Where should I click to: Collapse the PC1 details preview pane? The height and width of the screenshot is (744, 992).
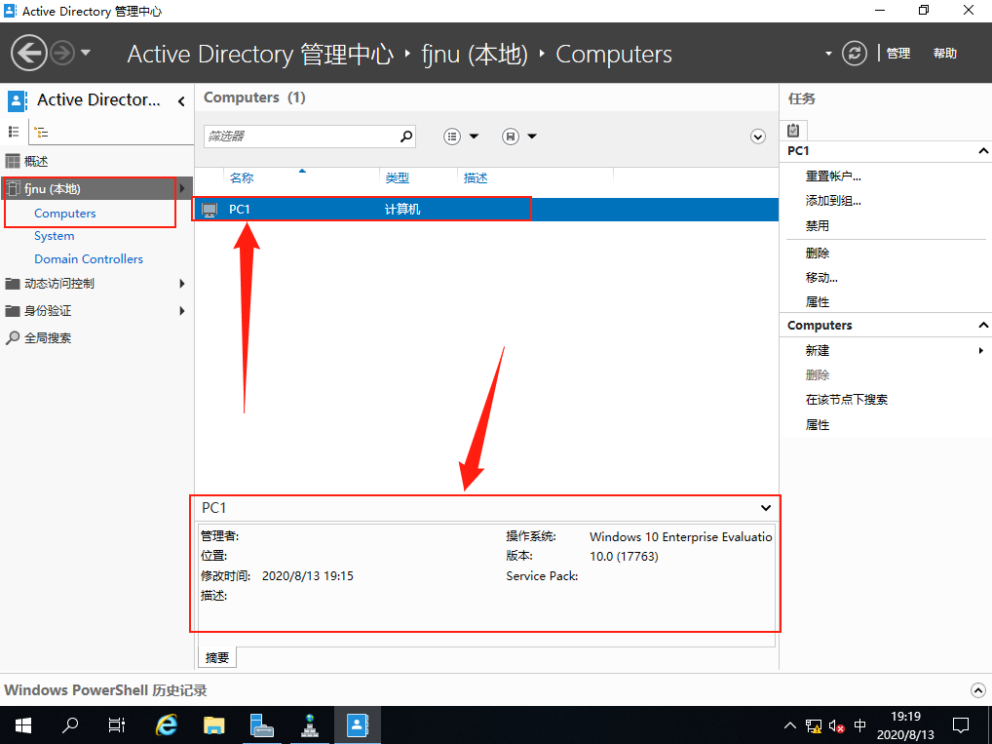[x=766, y=508]
